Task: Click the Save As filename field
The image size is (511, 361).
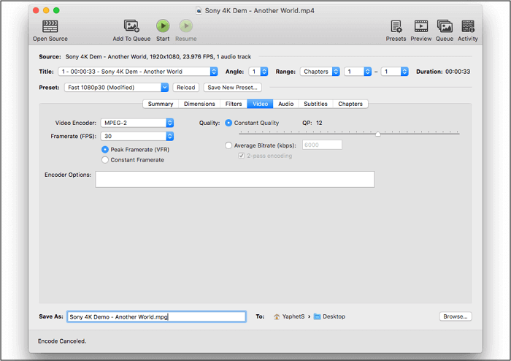Action: point(156,316)
